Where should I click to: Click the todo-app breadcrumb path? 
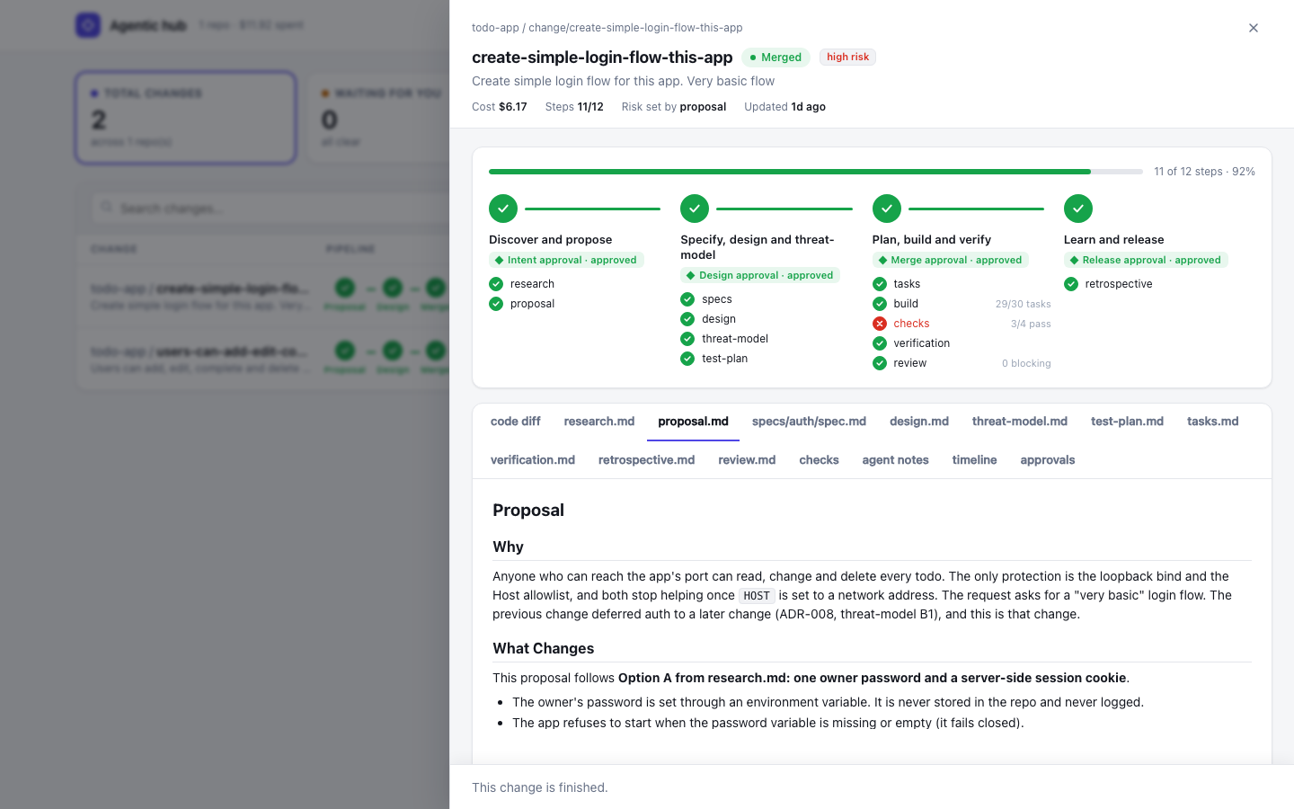(607, 28)
